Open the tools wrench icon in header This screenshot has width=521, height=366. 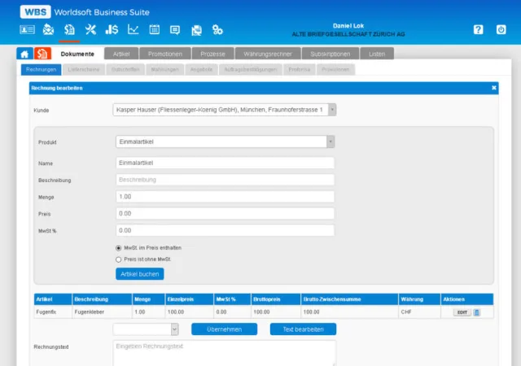(90, 30)
